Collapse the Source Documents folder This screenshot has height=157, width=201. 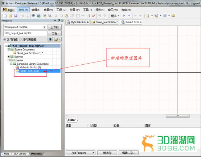9,49
